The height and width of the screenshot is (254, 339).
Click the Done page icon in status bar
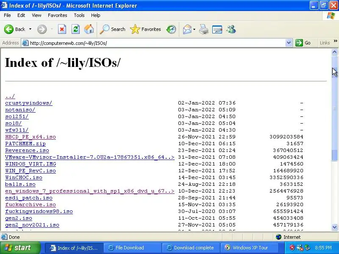coord(4,237)
